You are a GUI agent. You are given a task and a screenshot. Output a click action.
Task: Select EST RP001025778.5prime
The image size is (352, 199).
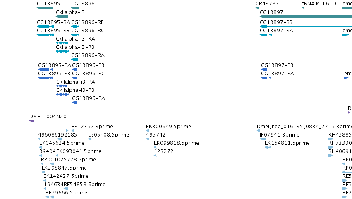coord(68,160)
